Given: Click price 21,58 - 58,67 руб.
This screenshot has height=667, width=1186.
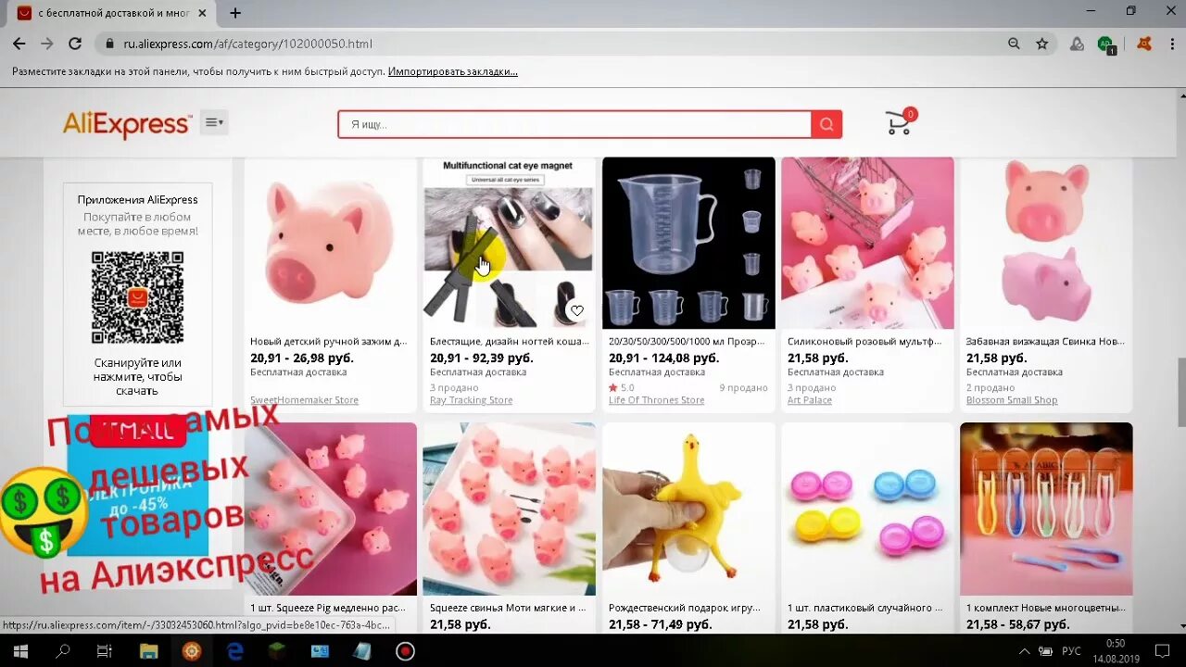Looking at the screenshot, I should (x=1017, y=624).
